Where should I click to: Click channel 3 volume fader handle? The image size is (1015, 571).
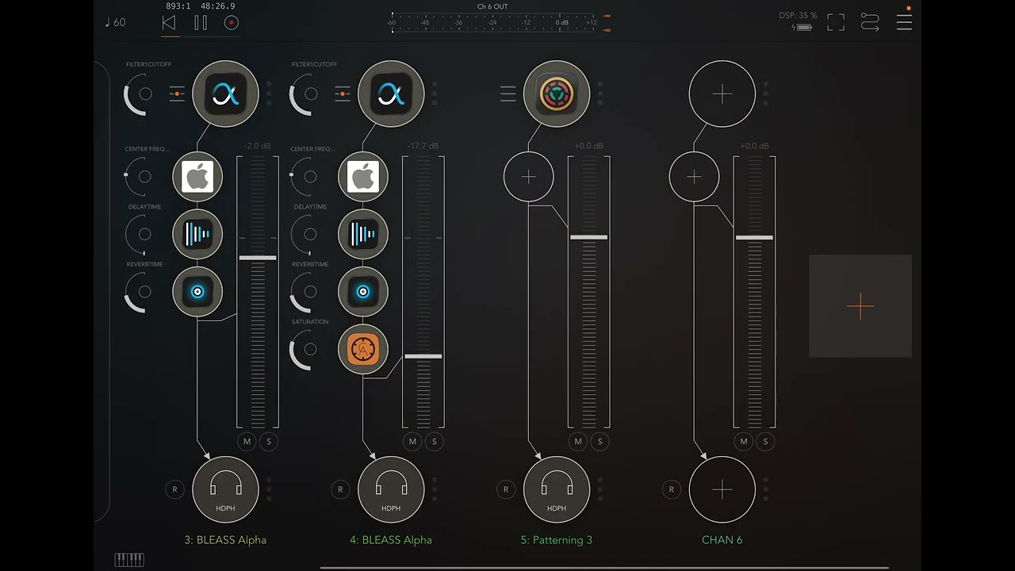click(x=258, y=258)
